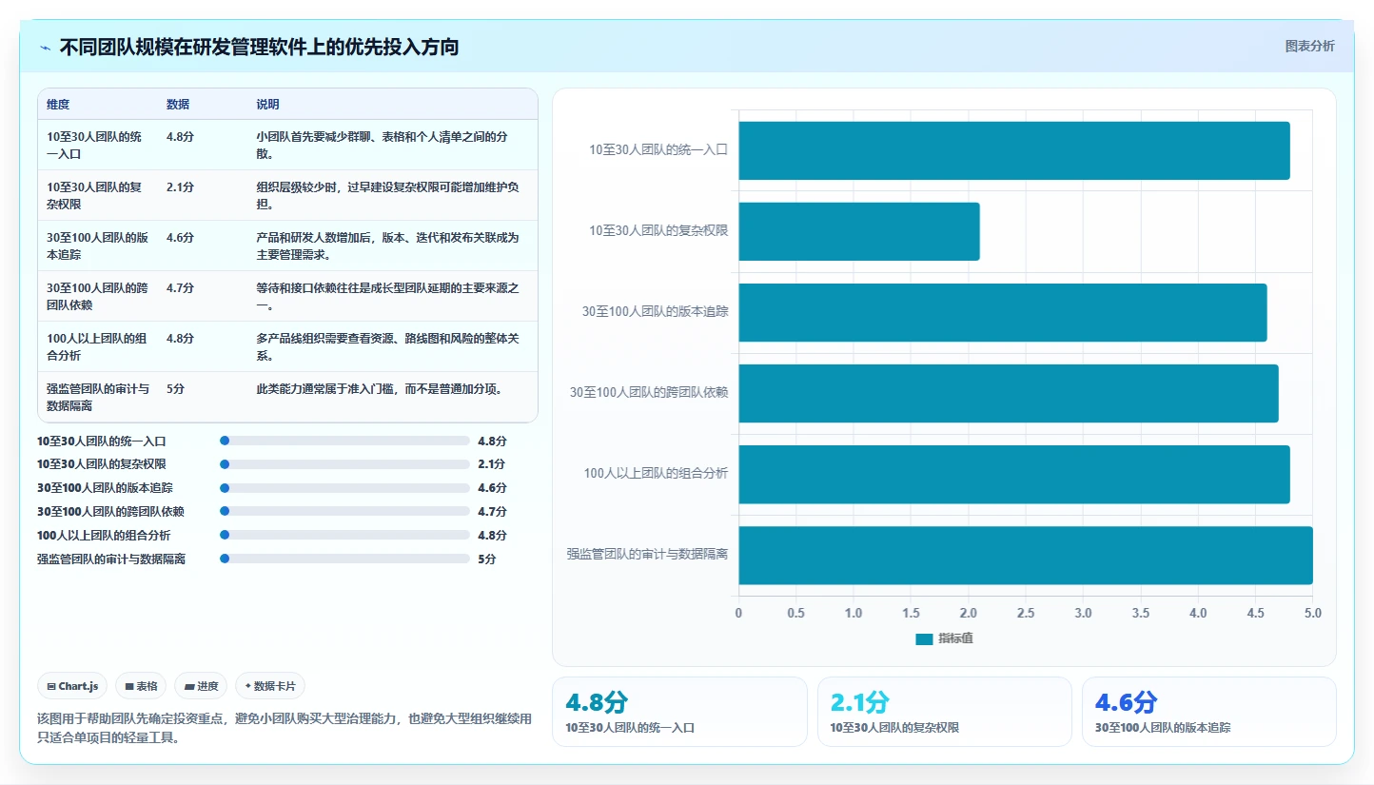
Task: Click the 4.7分 value in the table
Action: point(180,288)
